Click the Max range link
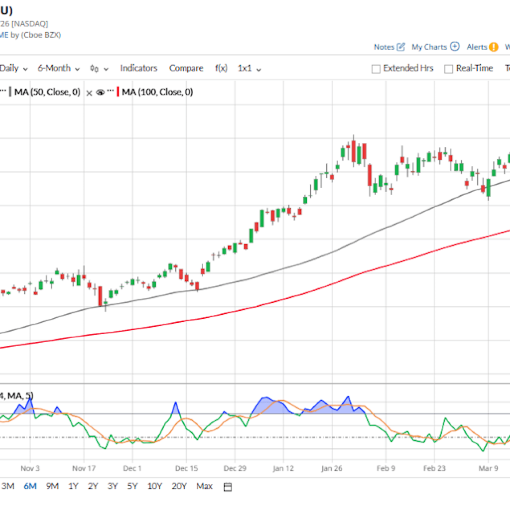510x510 pixels. pyautogui.click(x=204, y=486)
